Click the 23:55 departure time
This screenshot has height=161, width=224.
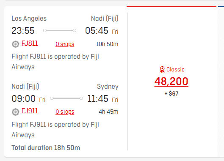pyautogui.click(x=23, y=31)
